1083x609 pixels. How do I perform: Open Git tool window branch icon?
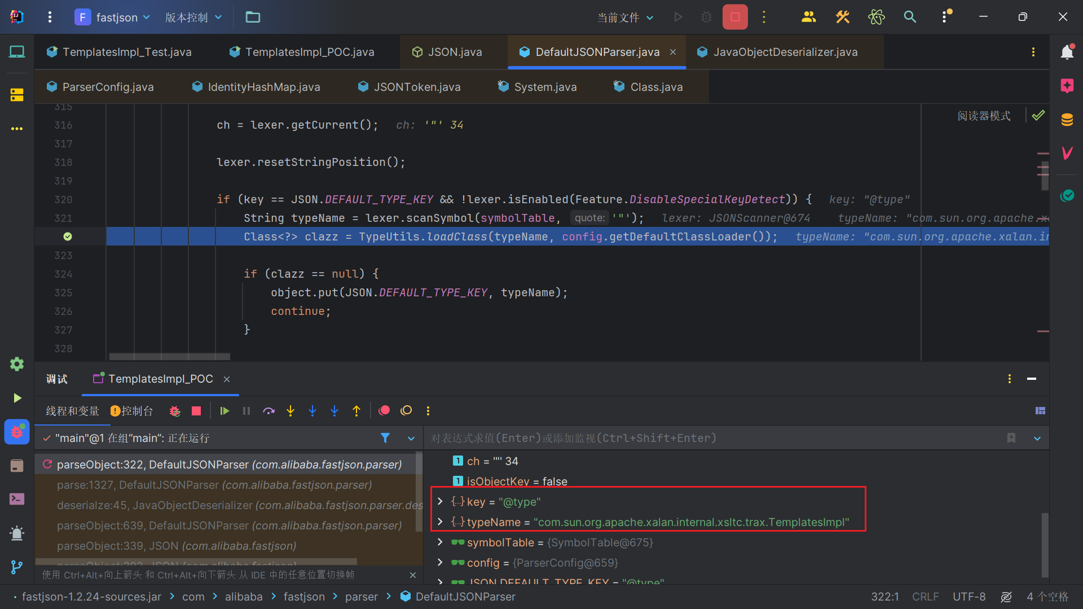point(17,567)
